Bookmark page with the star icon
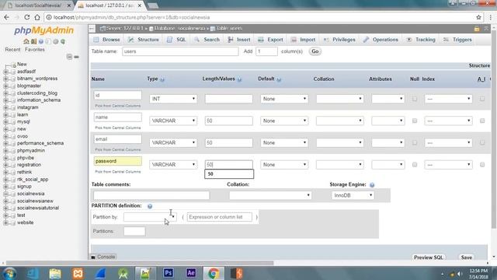Image resolution: width=497 pixels, height=280 pixels. tap(478, 17)
